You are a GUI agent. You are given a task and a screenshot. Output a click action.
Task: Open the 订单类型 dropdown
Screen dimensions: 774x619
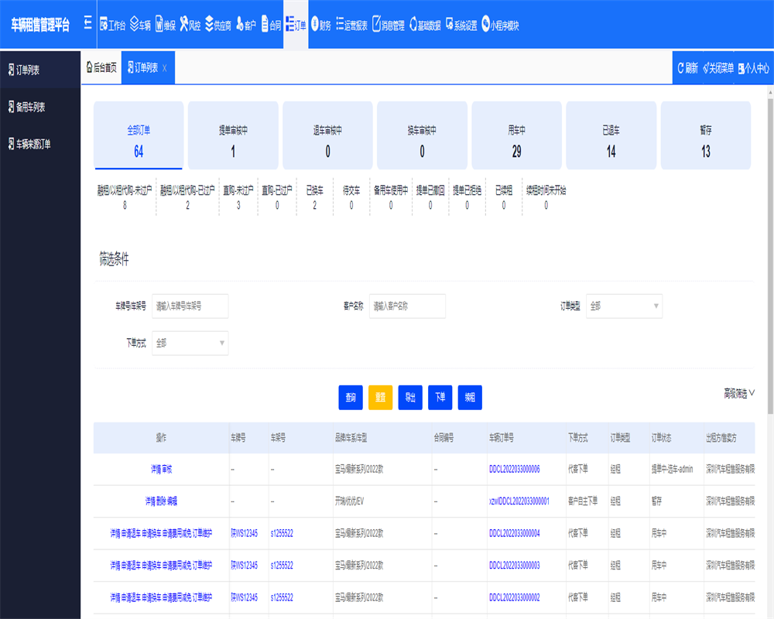click(x=624, y=306)
